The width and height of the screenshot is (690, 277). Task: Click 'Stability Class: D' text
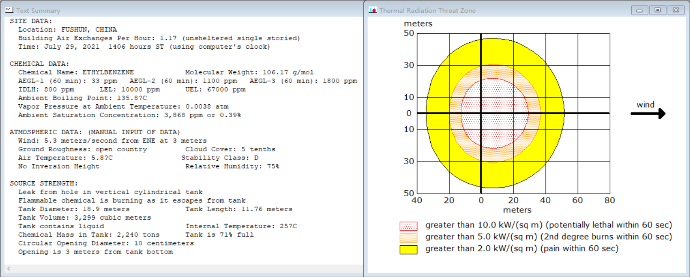[x=220, y=158]
